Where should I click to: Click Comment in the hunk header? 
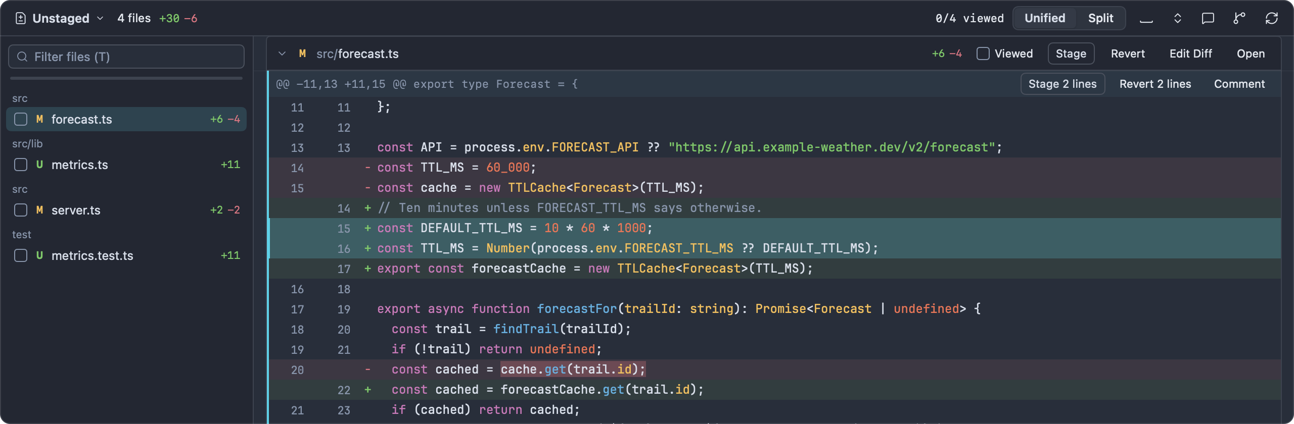1239,84
